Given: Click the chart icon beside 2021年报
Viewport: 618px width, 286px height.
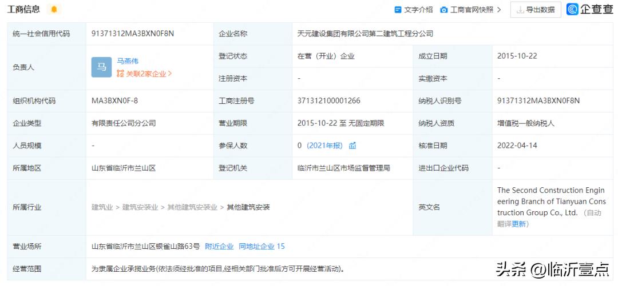Looking at the screenshot, I should [352, 146].
